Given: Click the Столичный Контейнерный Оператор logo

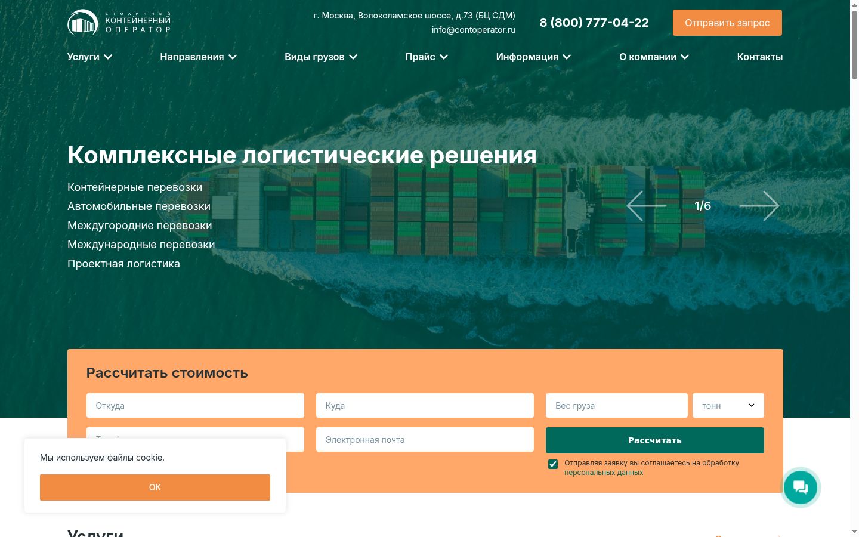Looking at the screenshot, I should pyautogui.click(x=119, y=23).
